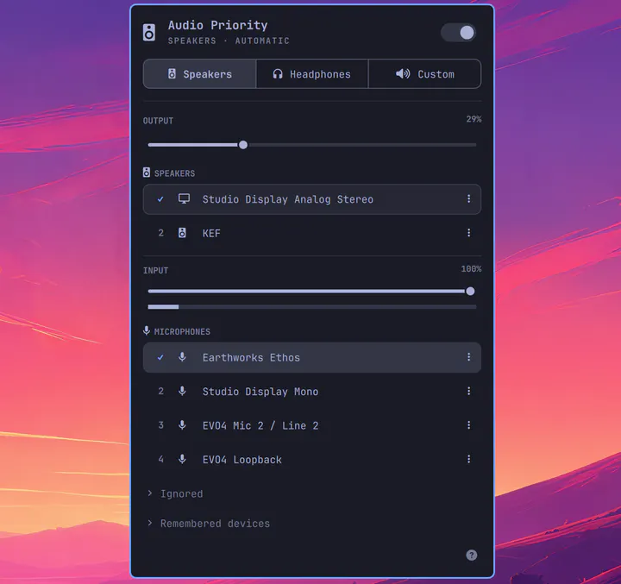
Task: Switch to the Speakers mode tab
Action: [199, 74]
